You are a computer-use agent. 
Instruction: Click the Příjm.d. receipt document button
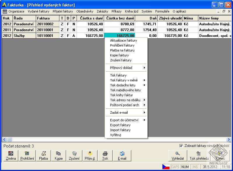click(x=90, y=156)
